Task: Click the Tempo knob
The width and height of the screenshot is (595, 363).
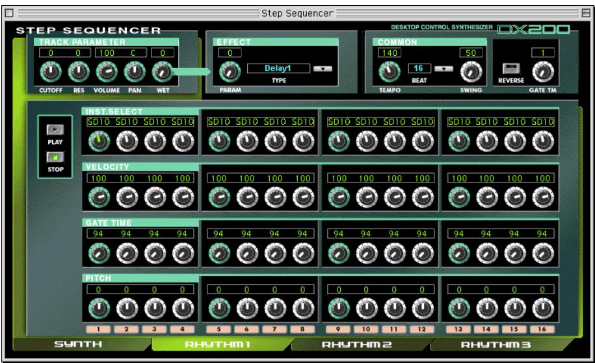Action: tap(390, 72)
